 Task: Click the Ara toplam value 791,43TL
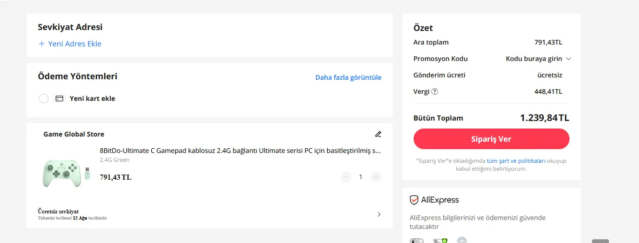pyautogui.click(x=548, y=42)
